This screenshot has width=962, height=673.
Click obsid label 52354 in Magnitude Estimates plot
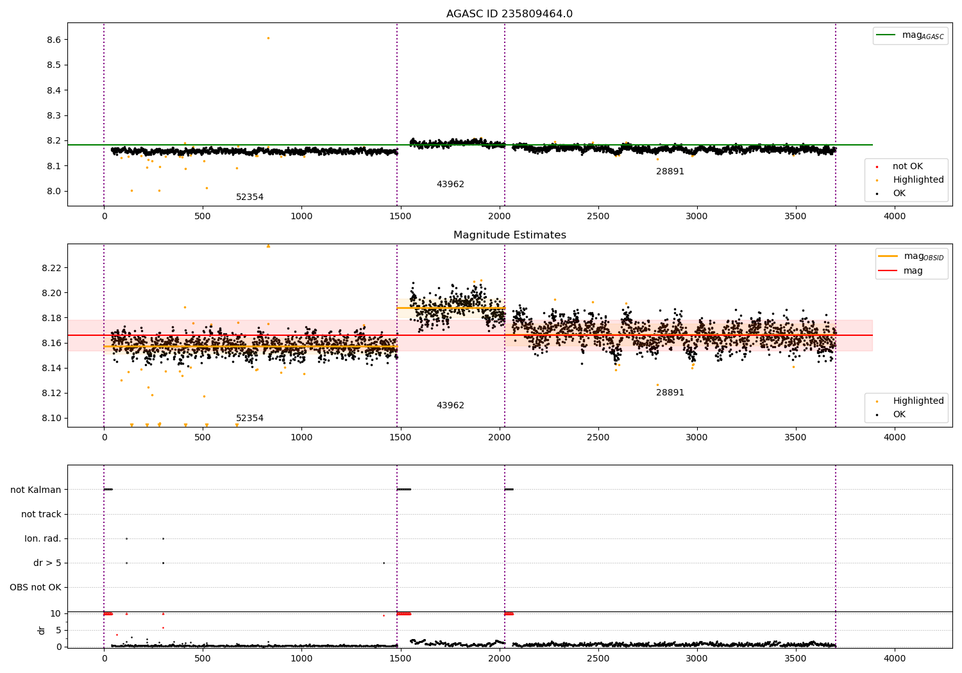(249, 419)
